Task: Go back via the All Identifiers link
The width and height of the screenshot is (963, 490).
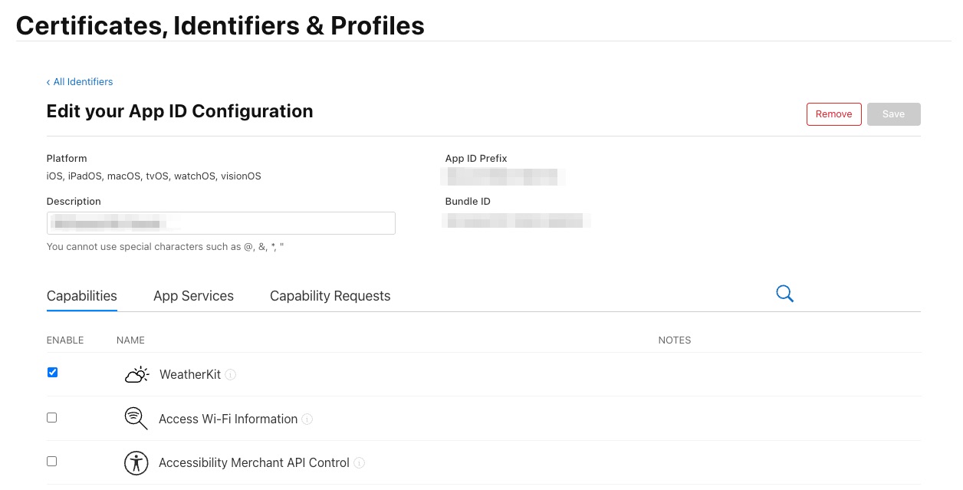Action: pyautogui.click(x=83, y=81)
